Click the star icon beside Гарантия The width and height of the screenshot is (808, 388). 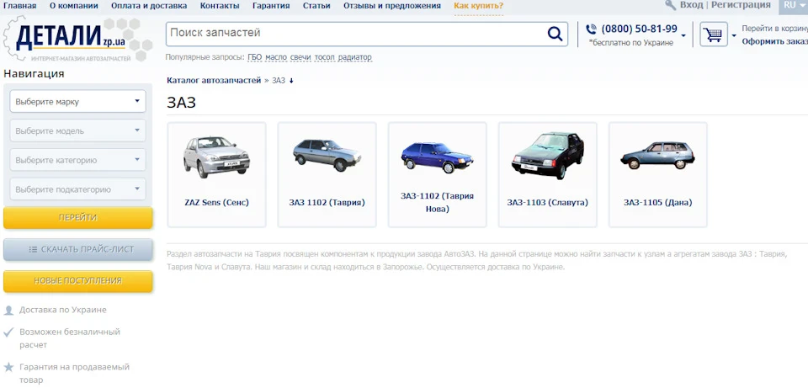8,368
